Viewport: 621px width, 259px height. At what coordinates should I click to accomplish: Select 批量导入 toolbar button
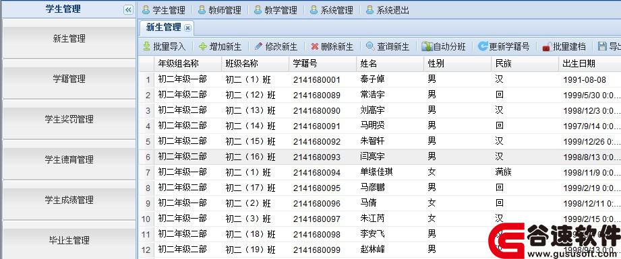[x=164, y=46]
